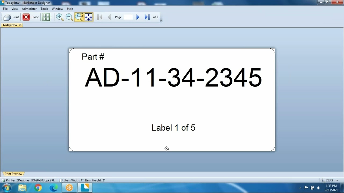Click the Label 1 of 5 text
The height and width of the screenshot is (193, 344).
coord(173,128)
